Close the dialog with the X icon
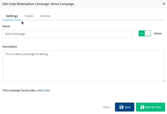This screenshot has width=167, height=114. click(164, 4)
